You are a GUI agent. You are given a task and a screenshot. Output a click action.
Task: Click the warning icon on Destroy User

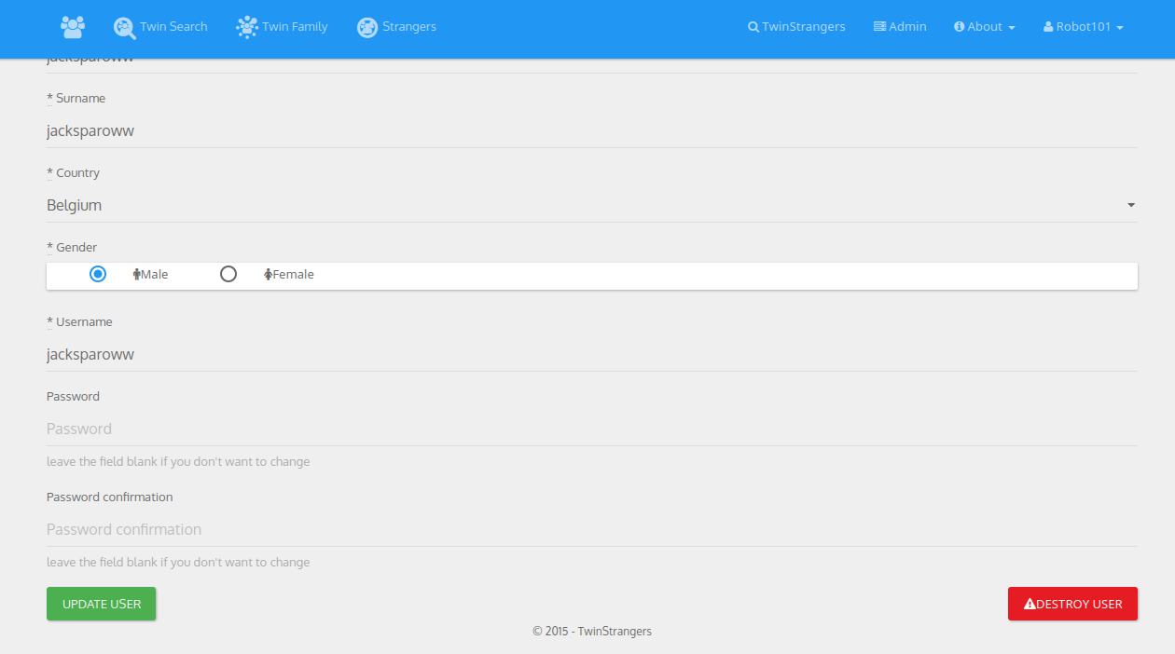pyautogui.click(x=1030, y=604)
